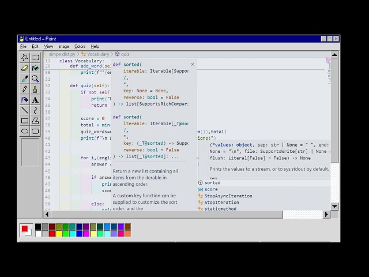Choose the Ellipse tool
The height and width of the screenshot is (277, 369).
coord(25,131)
